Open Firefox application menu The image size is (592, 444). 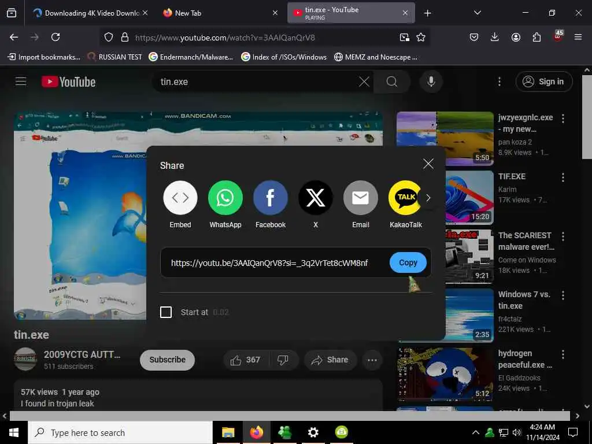pyautogui.click(x=578, y=37)
